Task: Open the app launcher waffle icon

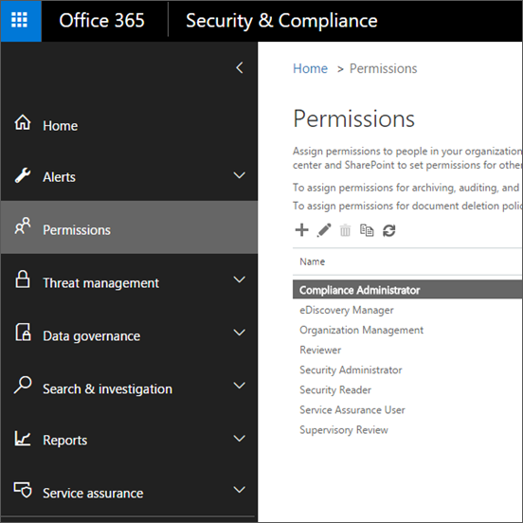Action: (19, 20)
